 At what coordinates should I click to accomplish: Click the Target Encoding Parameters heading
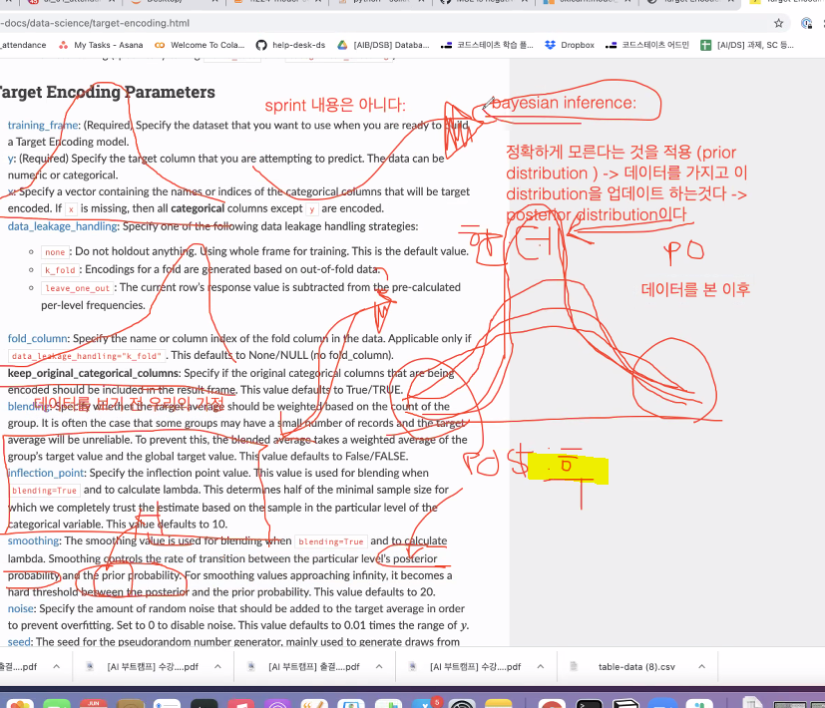(107, 92)
